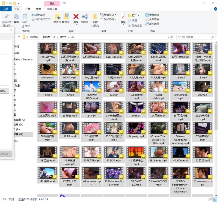Click the magnifier icon in the search box
The image size is (218, 202).
[212, 37]
